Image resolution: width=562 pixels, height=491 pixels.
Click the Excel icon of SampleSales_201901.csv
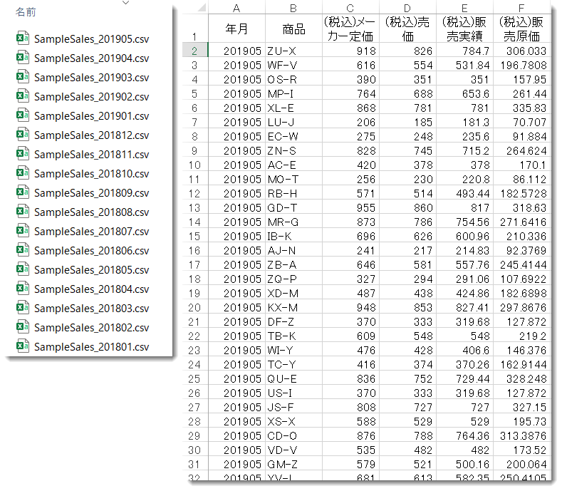tap(23, 115)
